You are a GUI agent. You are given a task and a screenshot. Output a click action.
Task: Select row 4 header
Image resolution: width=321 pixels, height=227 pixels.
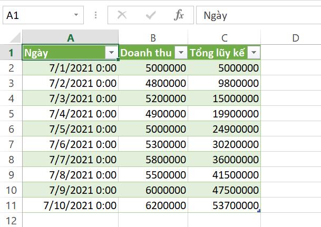tap(11, 98)
